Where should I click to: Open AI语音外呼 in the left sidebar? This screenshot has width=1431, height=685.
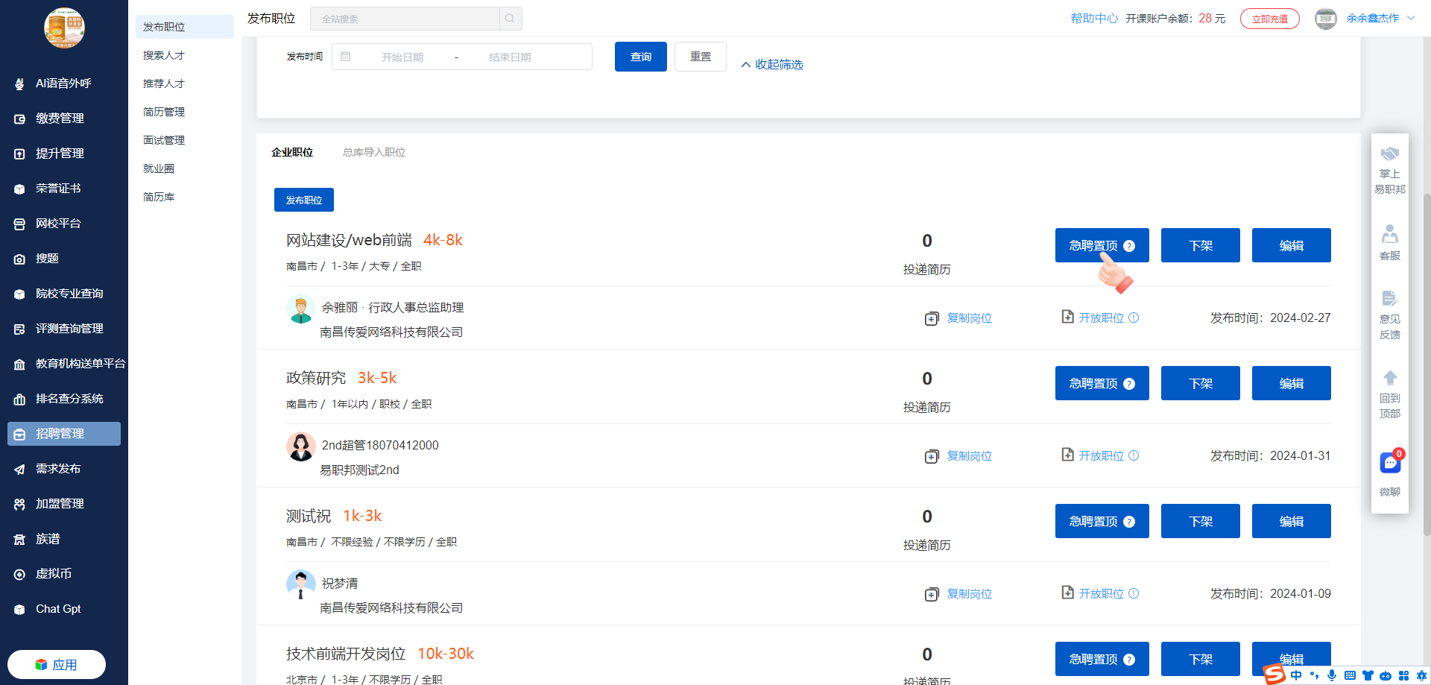pyautogui.click(x=63, y=83)
